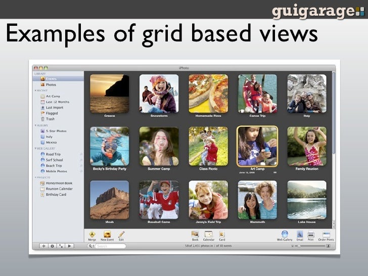
Task: Start slideshow with the play button
Action: [69, 246]
